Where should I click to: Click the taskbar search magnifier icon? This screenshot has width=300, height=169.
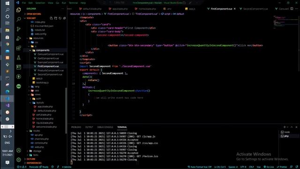point(7,10)
